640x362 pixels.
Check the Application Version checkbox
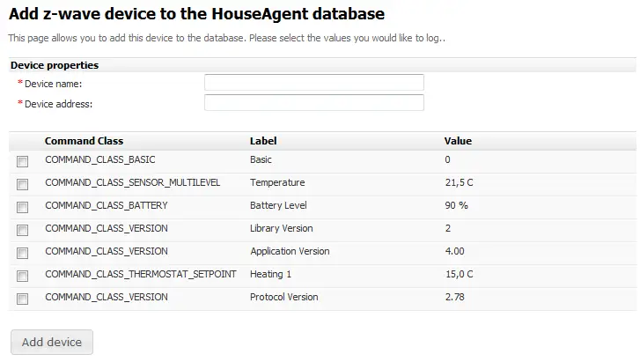click(x=23, y=253)
